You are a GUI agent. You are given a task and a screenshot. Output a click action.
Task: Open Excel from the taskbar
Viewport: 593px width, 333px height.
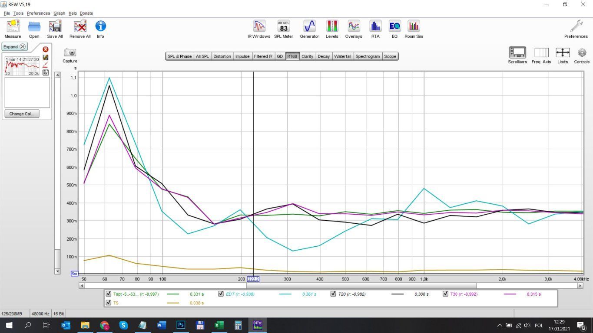click(x=219, y=325)
